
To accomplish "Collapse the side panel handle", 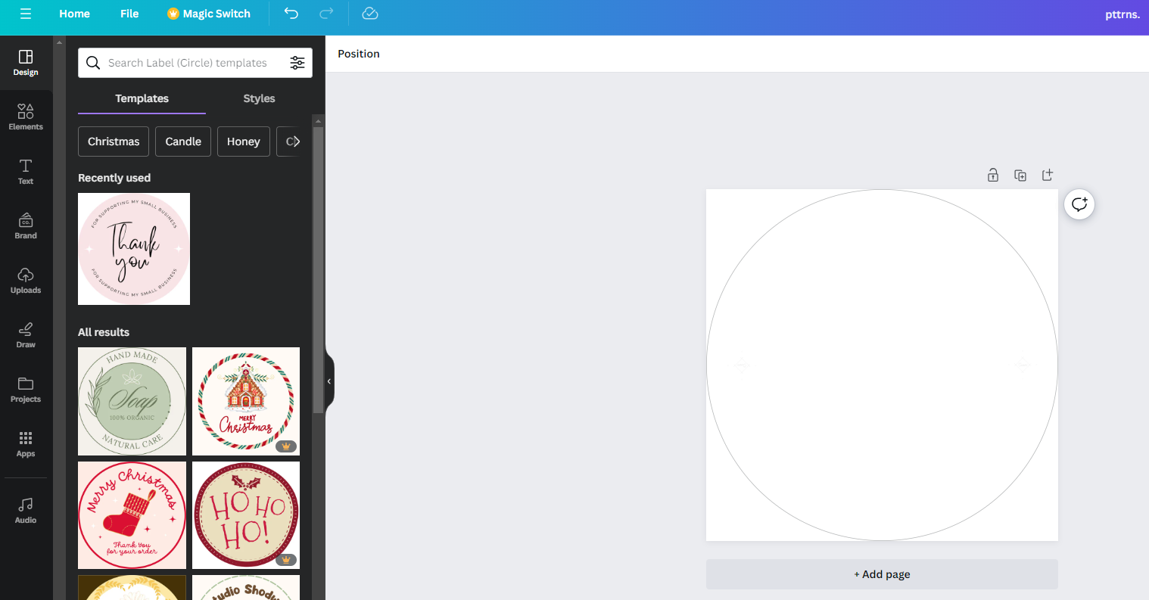I will tap(329, 381).
